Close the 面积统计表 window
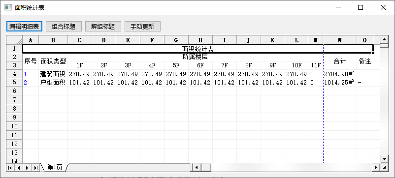The width and height of the screenshot is (395, 178). (x=383, y=7)
